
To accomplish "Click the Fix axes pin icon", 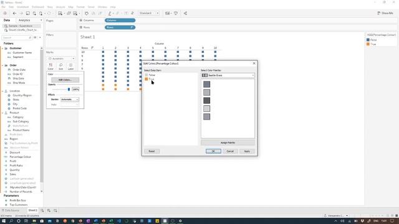I will 132,13.
